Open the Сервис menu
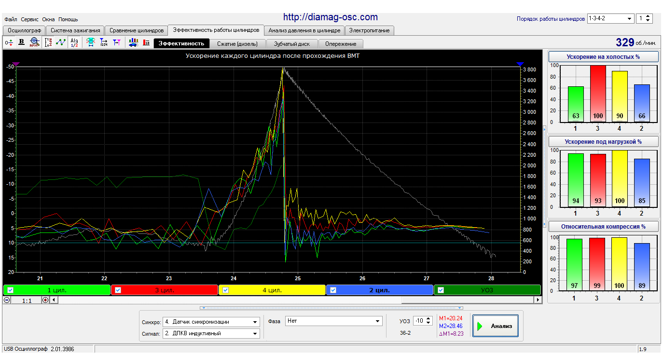Viewport: 663px width, 355px height. pos(30,19)
